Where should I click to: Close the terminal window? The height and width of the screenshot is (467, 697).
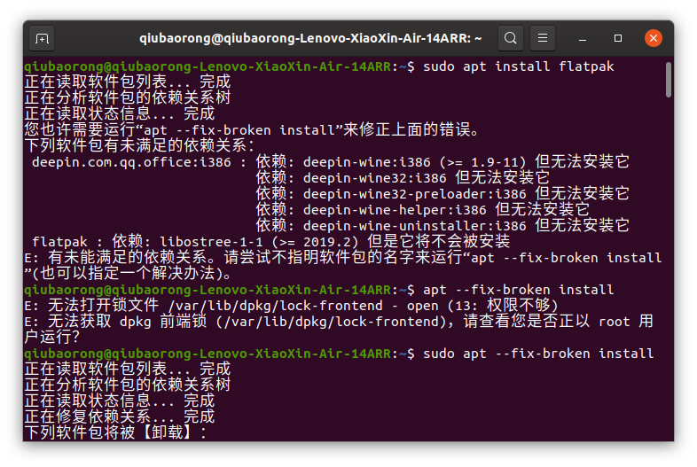click(x=654, y=38)
